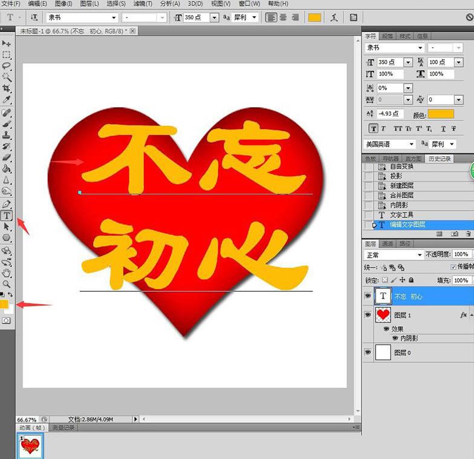Image resolution: width=474 pixels, height=459 pixels.
Task: Select the Blur tool
Action: (6, 180)
